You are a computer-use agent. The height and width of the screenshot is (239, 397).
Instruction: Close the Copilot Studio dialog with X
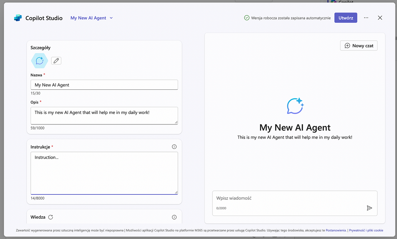[380, 18]
